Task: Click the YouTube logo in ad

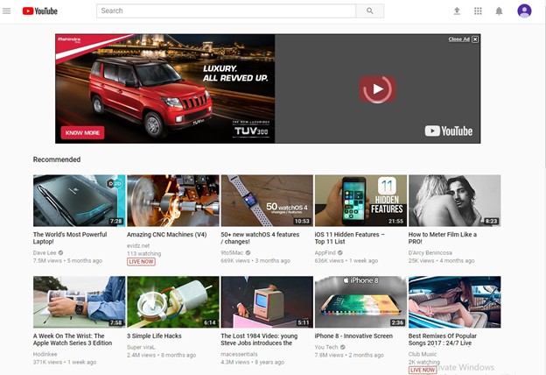Action: 449,131
